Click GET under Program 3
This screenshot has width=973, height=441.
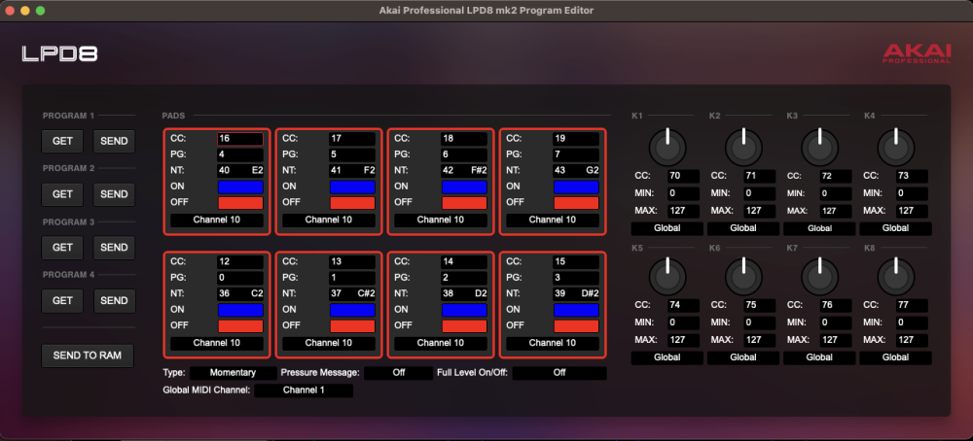pos(62,248)
